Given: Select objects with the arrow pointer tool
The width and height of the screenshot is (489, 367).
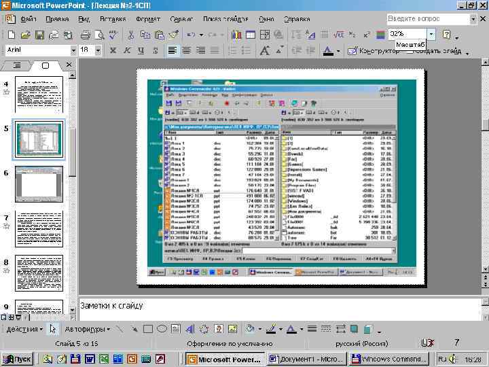Looking at the screenshot, I should 52,329.
